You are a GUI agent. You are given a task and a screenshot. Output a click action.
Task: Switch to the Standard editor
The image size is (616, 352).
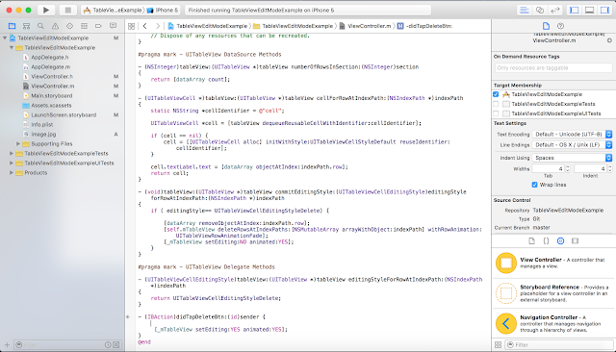[524, 11]
